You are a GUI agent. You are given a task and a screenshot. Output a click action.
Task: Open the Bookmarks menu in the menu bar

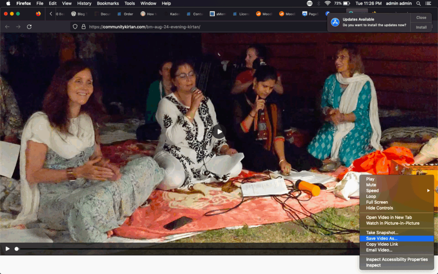(x=108, y=3)
